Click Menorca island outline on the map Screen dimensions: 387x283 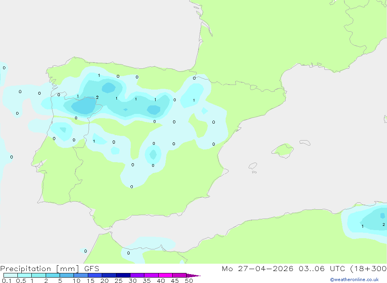(x=305, y=142)
